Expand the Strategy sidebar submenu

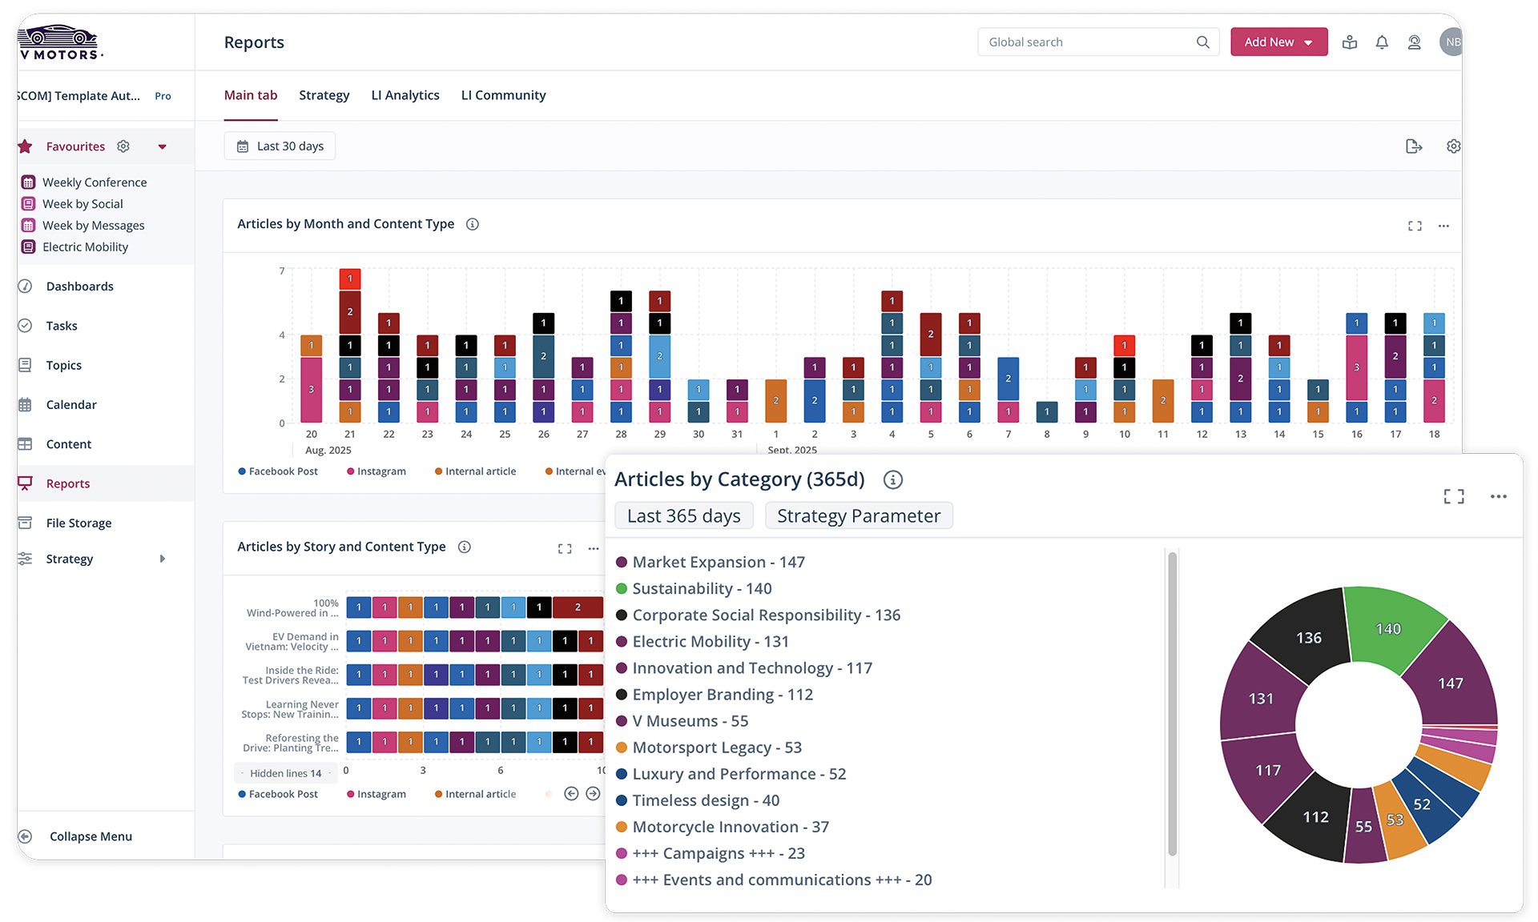[163, 559]
